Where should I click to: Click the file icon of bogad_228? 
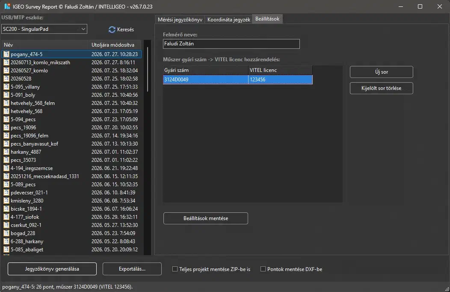[6, 233]
